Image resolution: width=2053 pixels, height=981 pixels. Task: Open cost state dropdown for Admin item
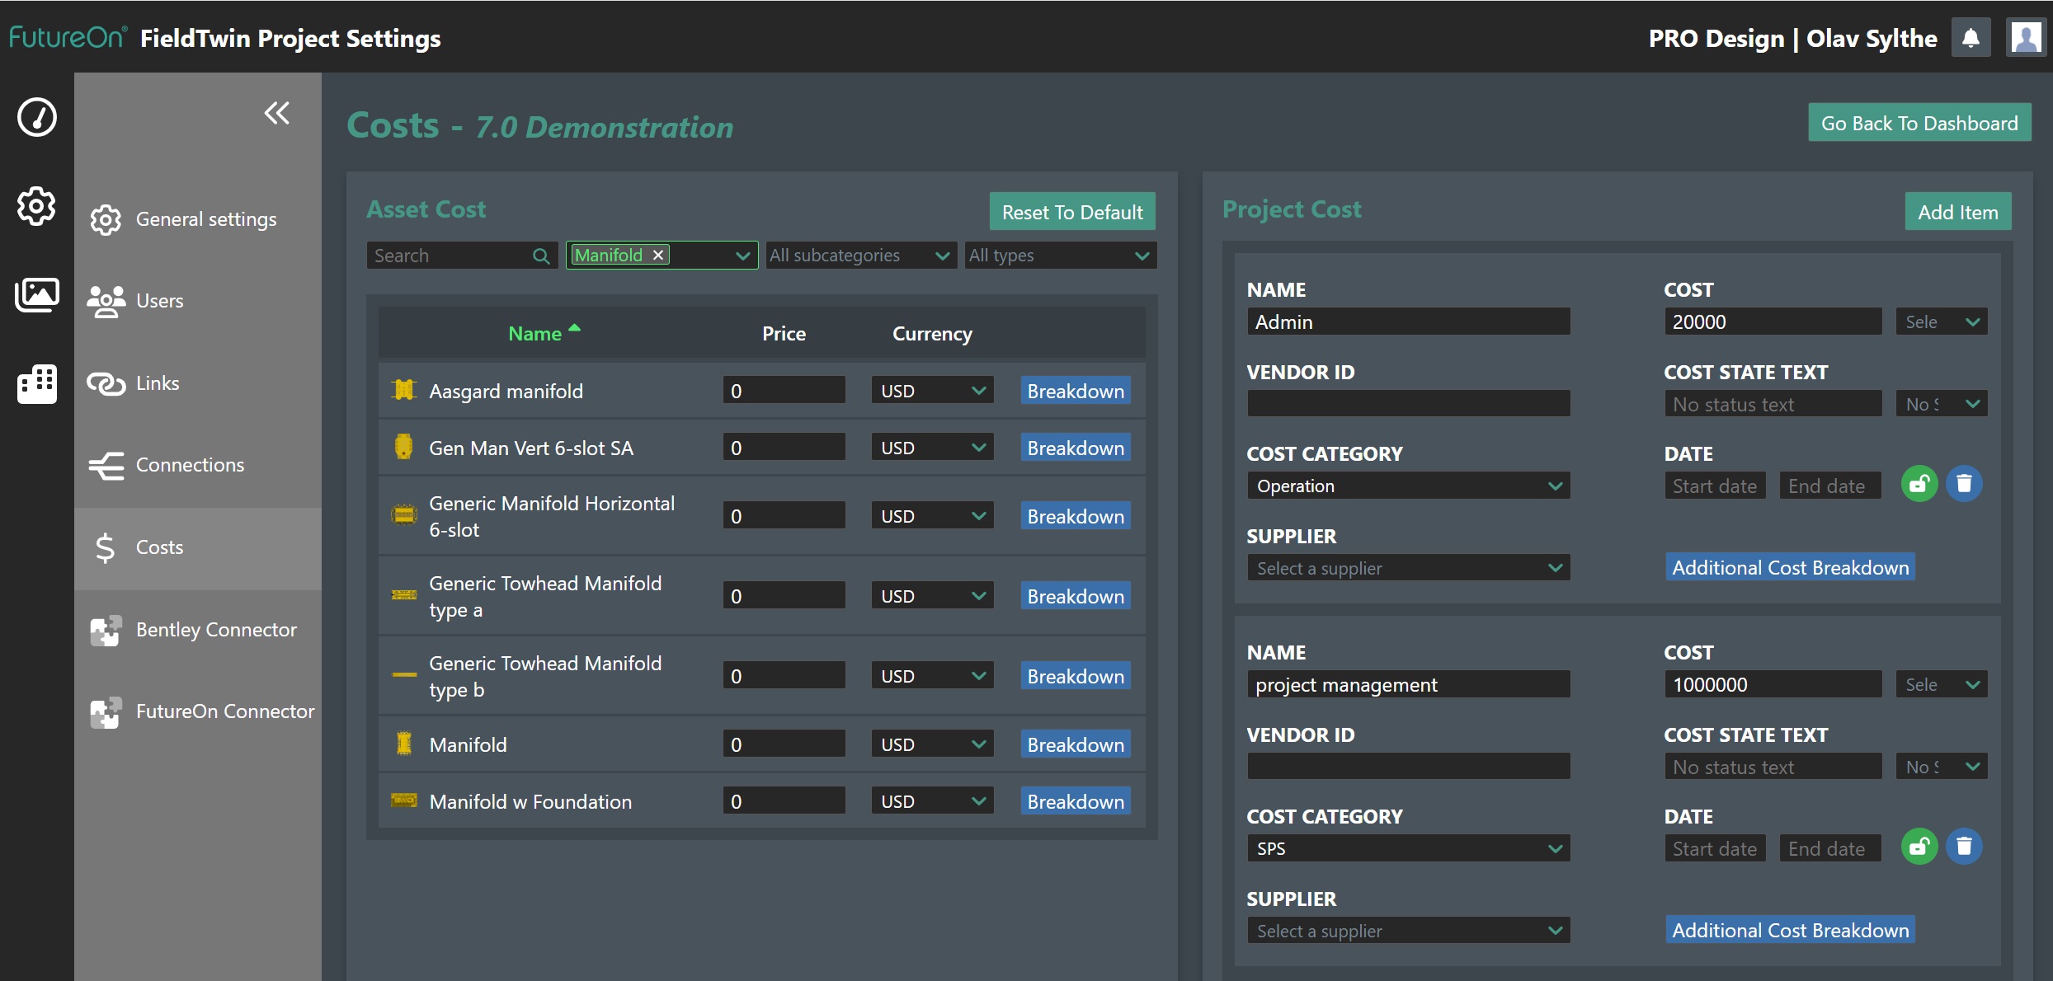point(1942,404)
